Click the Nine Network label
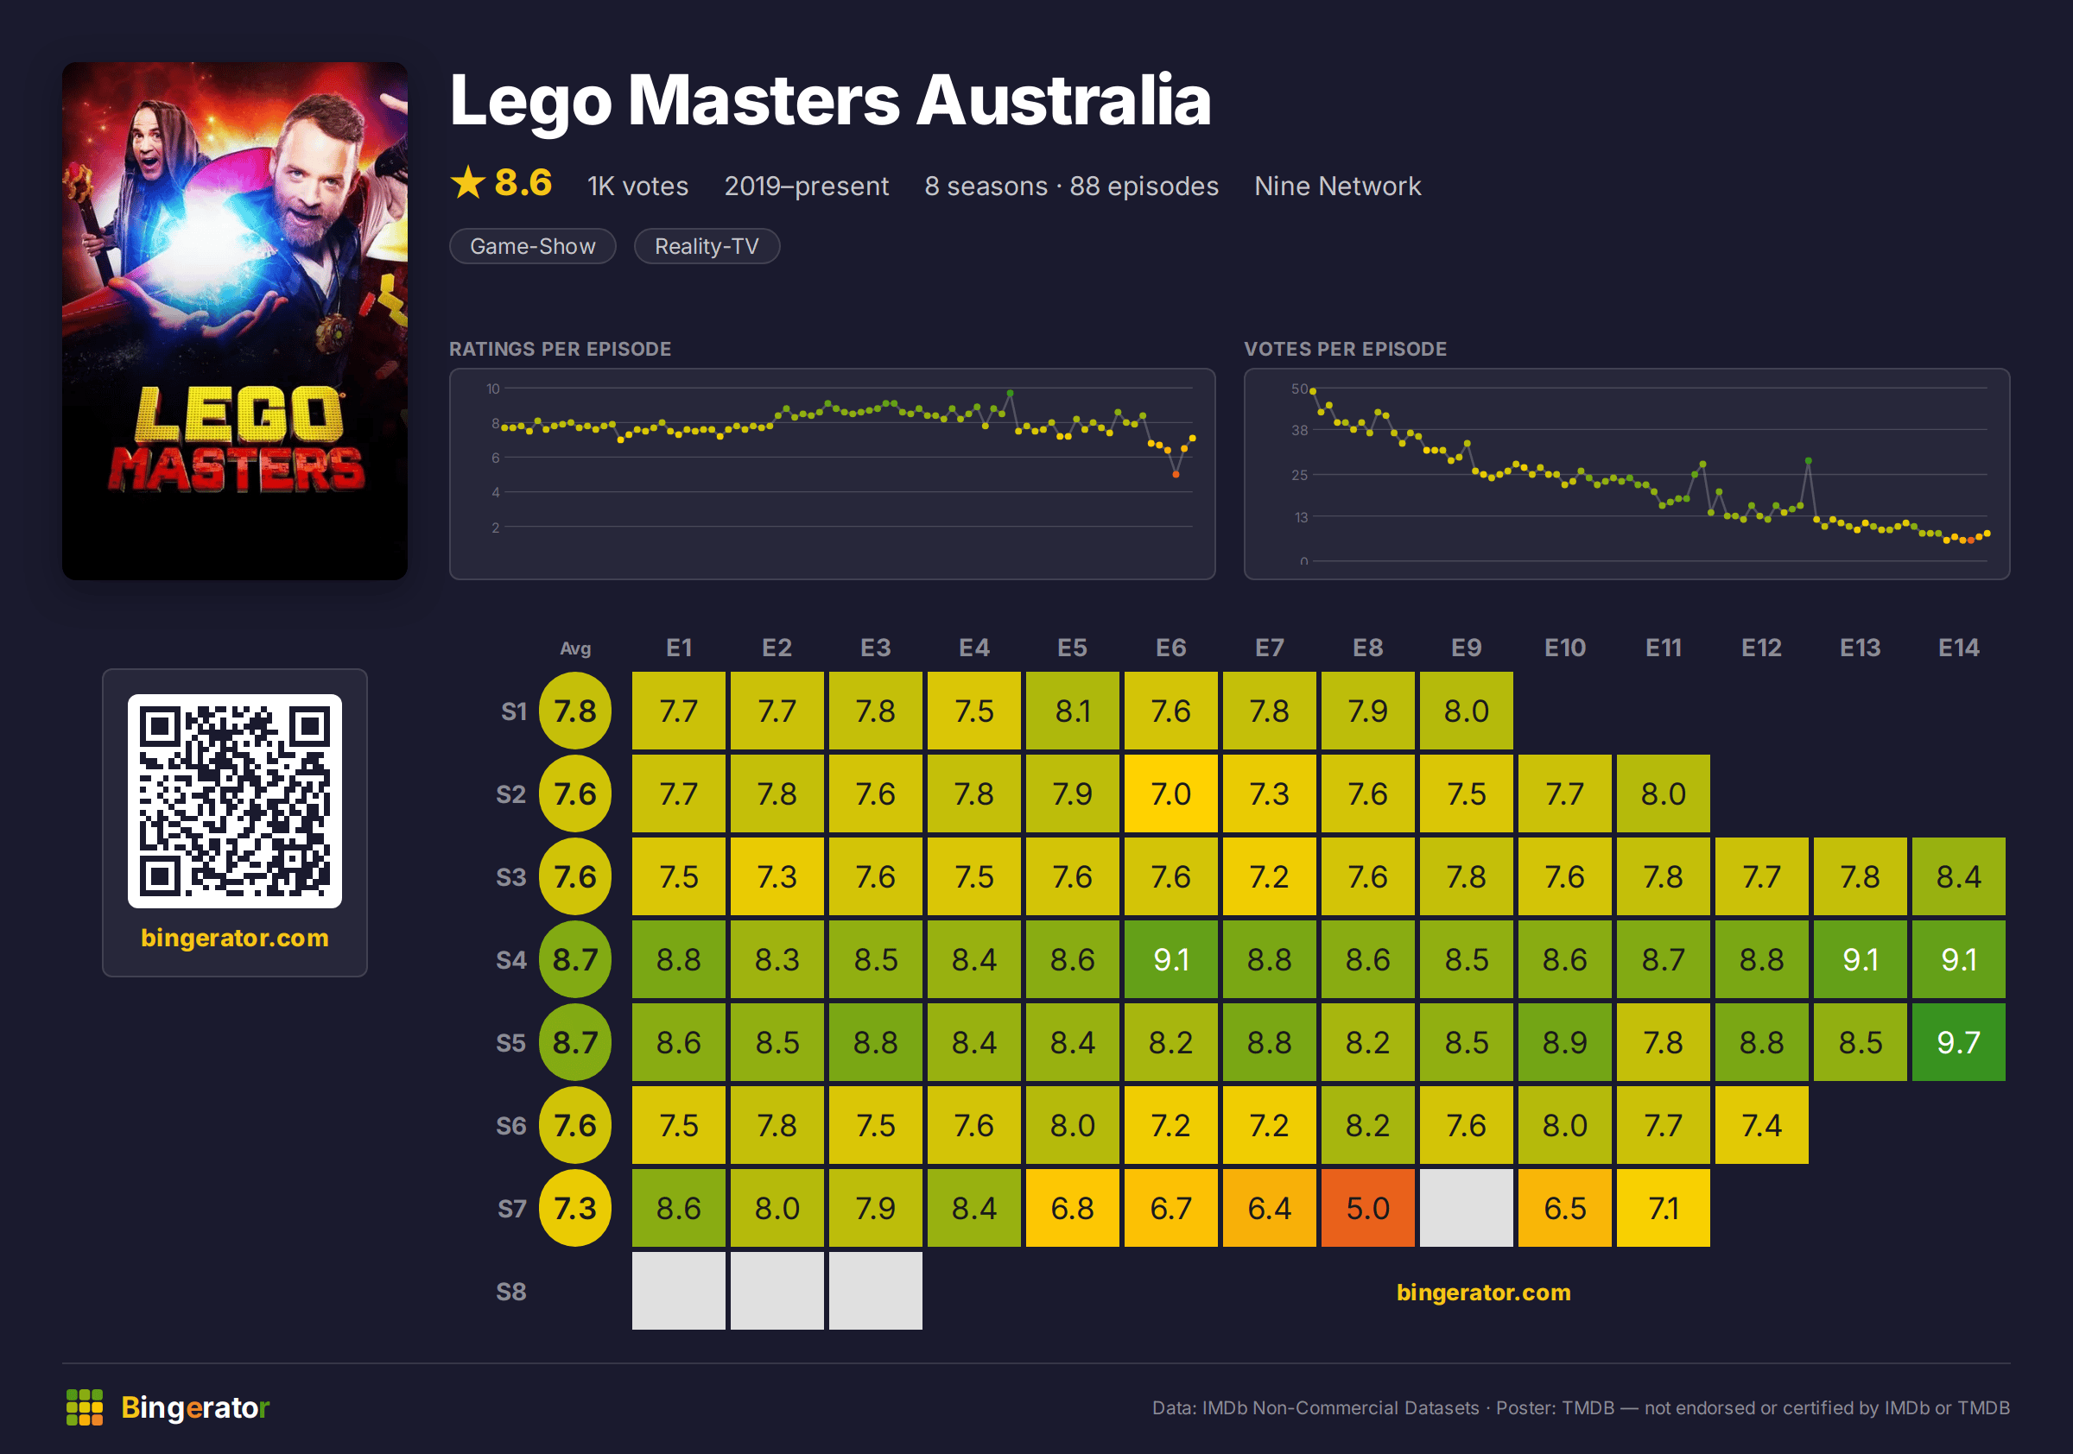Image resolution: width=2073 pixels, height=1454 pixels. tap(1337, 186)
